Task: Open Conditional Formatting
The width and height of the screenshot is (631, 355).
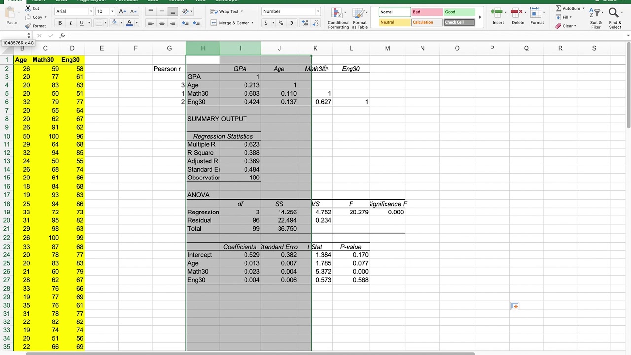Action: pyautogui.click(x=338, y=18)
